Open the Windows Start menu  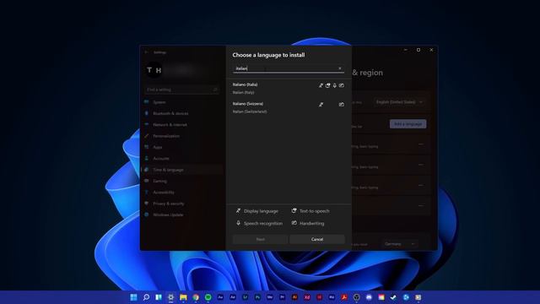point(133,297)
